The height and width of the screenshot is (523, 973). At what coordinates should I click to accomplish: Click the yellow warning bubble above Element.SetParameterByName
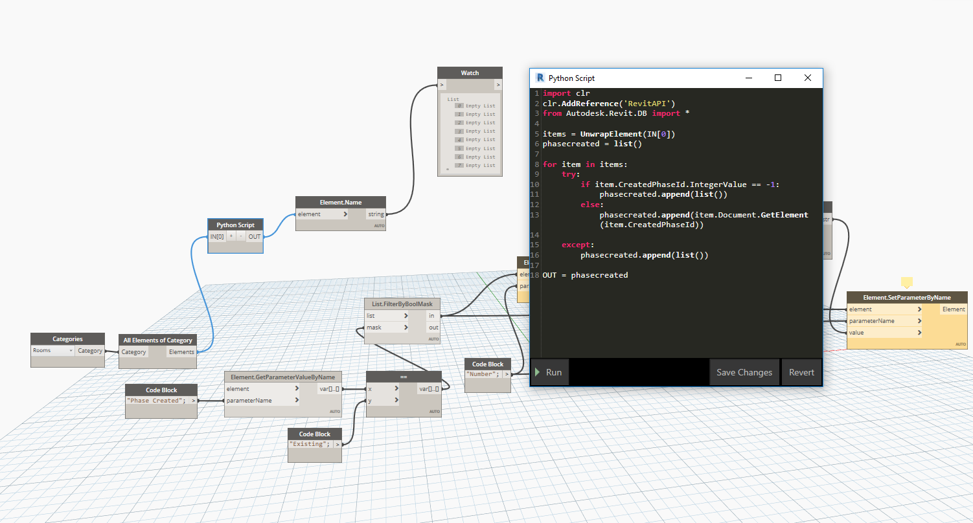coord(906,282)
